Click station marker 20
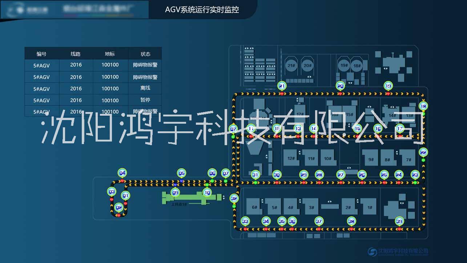 click(x=340, y=86)
